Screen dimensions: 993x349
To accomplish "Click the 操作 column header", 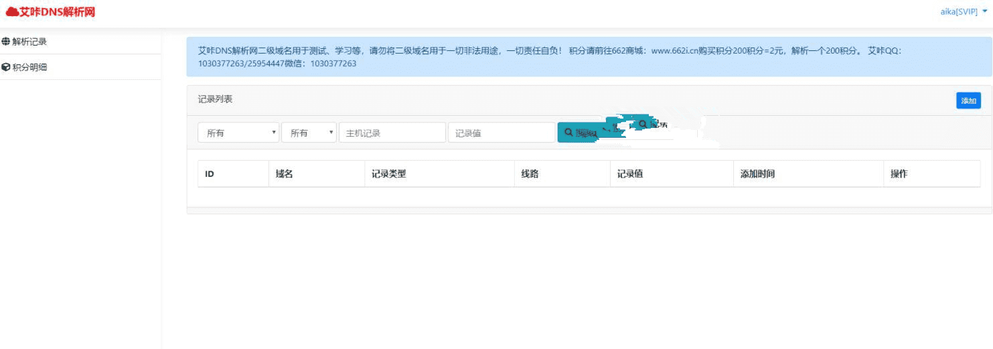I will click(899, 174).
